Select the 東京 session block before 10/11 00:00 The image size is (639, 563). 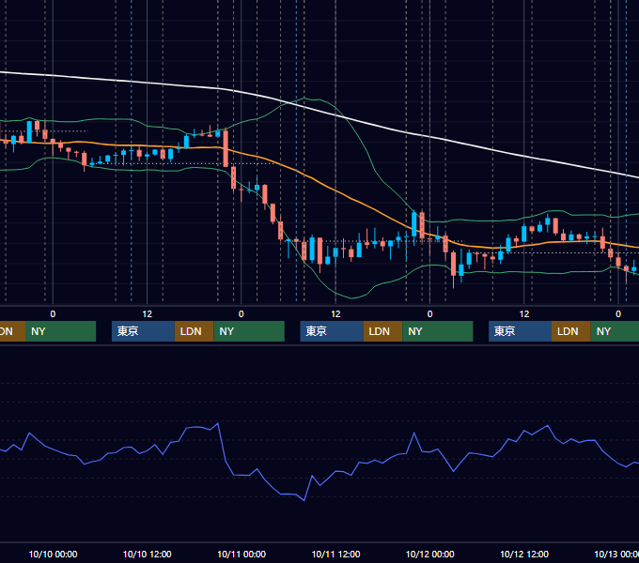[143, 331]
